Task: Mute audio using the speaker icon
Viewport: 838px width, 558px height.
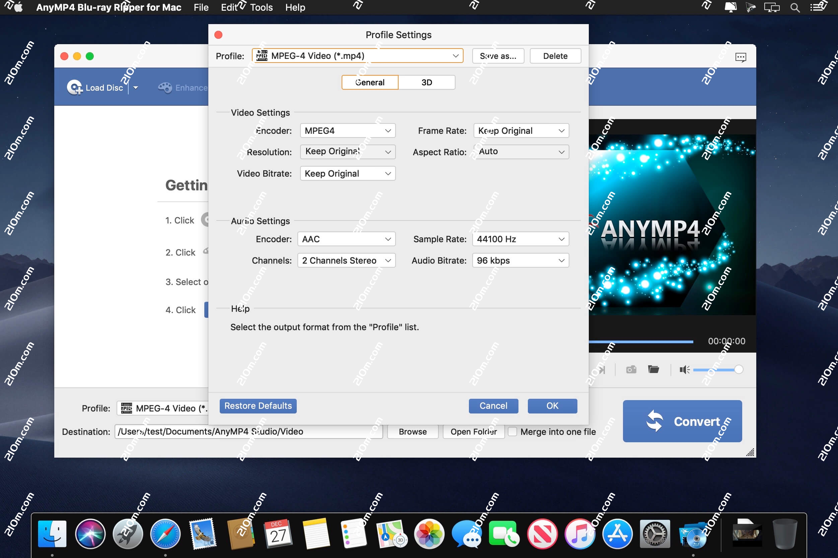Action: coord(684,369)
